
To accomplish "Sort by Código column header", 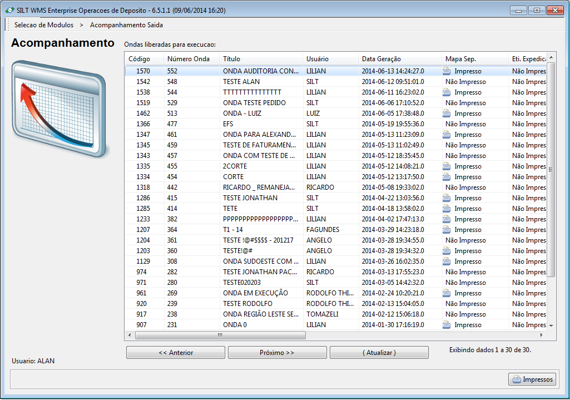I will tap(145, 58).
